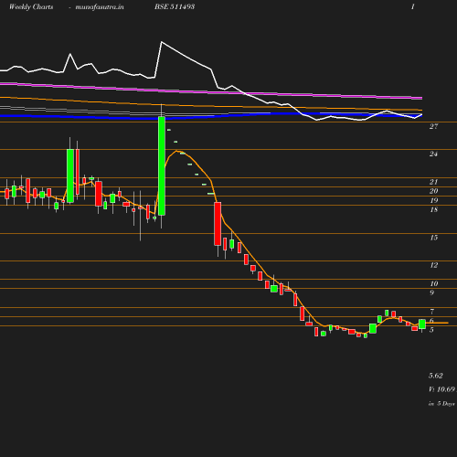Click price axis label 10
The width and height of the screenshot is (457, 457).
pos(433,284)
